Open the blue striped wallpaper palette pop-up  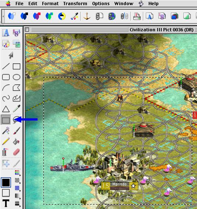pyautogui.click(x=18, y=188)
